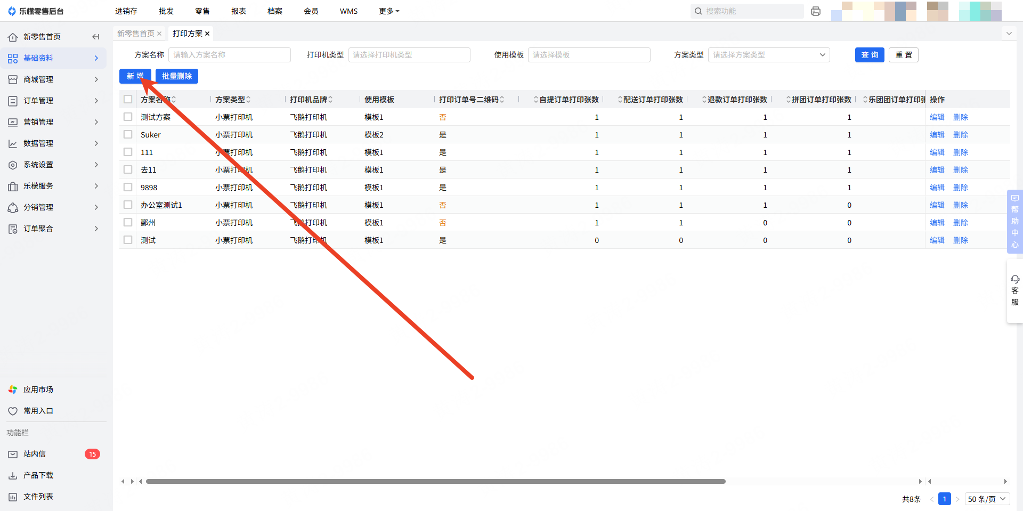Collapse the sidebar with the arrow icon
1023x511 pixels.
click(x=96, y=37)
